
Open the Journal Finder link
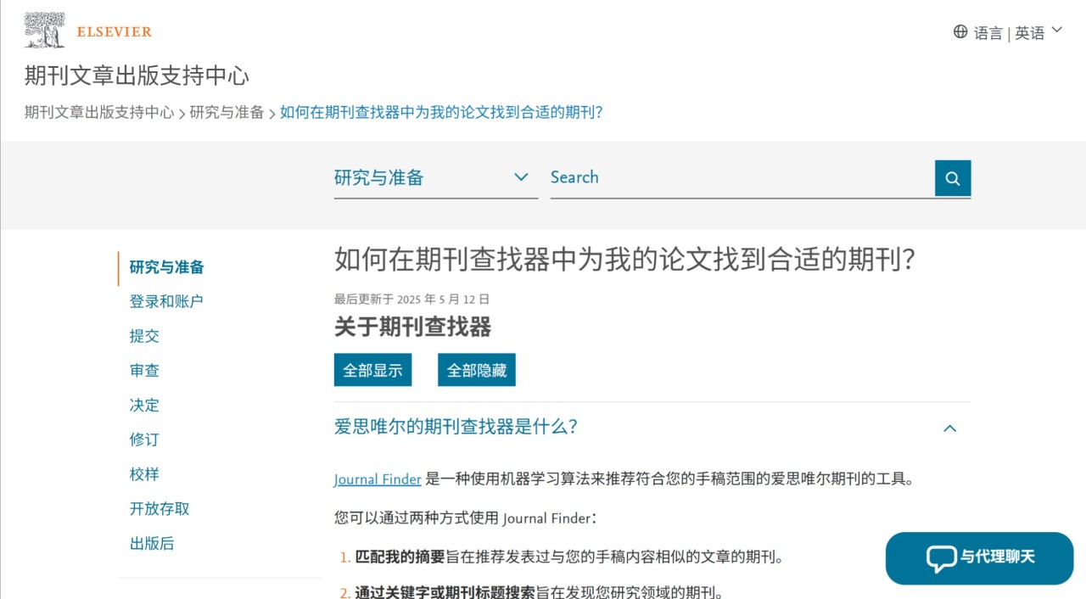coord(378,479)
